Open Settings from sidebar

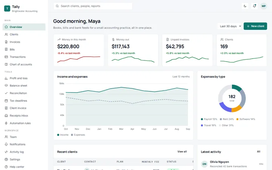tap(24, 159)
